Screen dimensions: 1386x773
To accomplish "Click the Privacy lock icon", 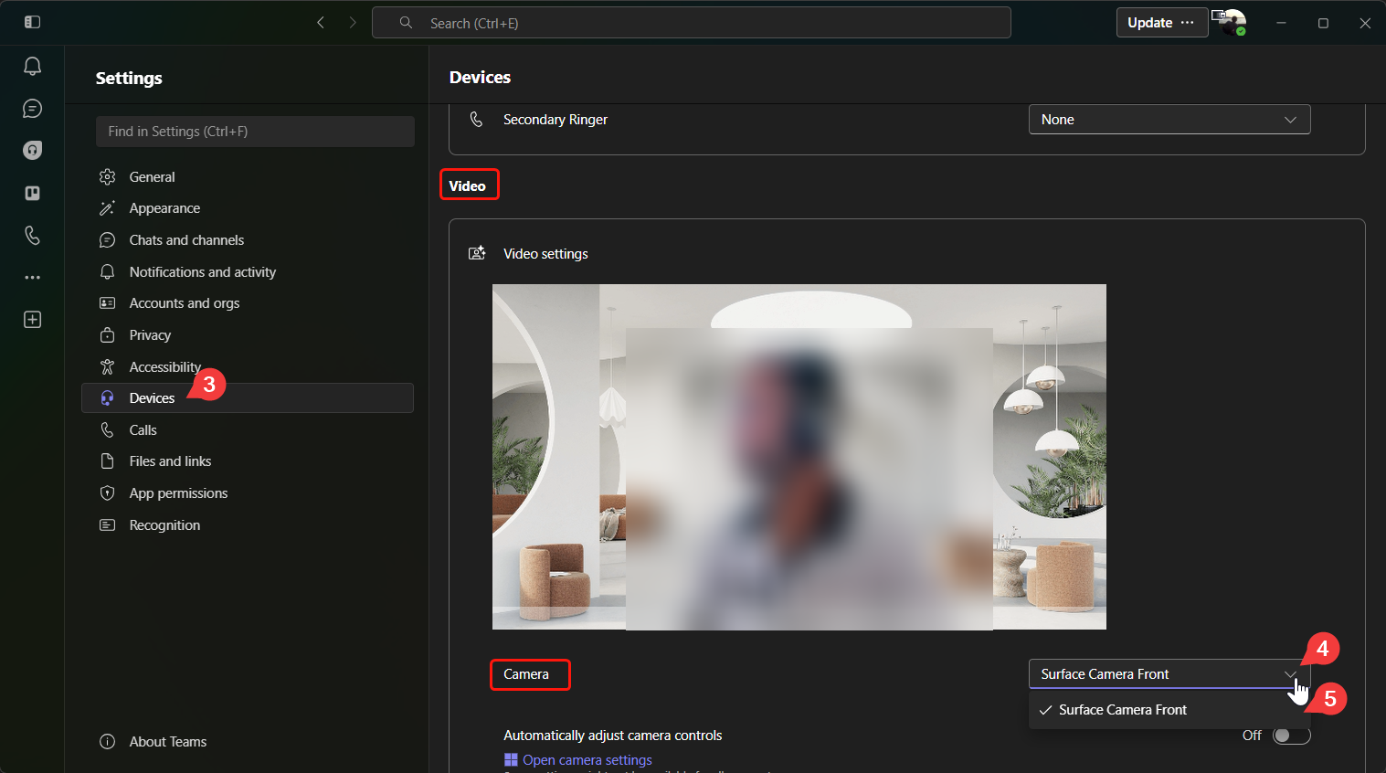I will click(x=107, y=335).
